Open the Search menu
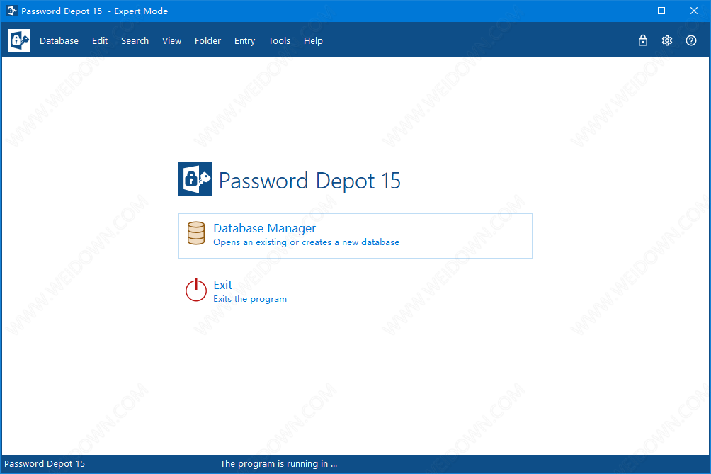This screenshot has height=474, width=711. point(135,41)
